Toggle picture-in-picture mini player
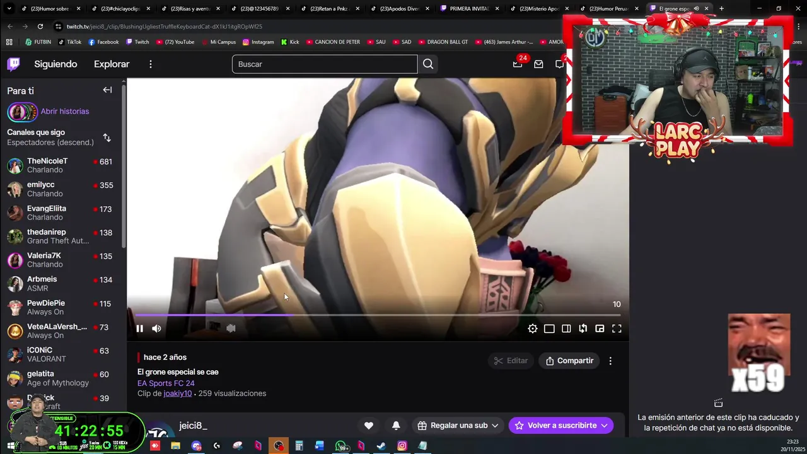This screenshot has width=807, height=454. [x=600, y=329]
